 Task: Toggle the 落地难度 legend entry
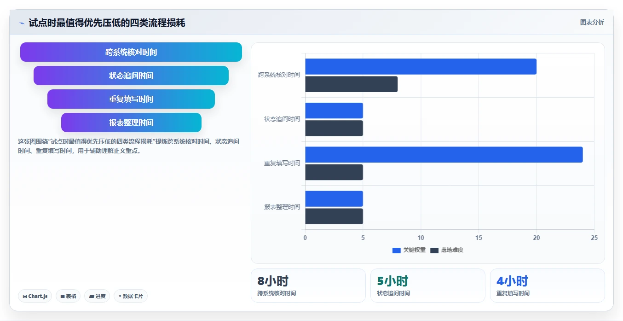tap(447, 250)
